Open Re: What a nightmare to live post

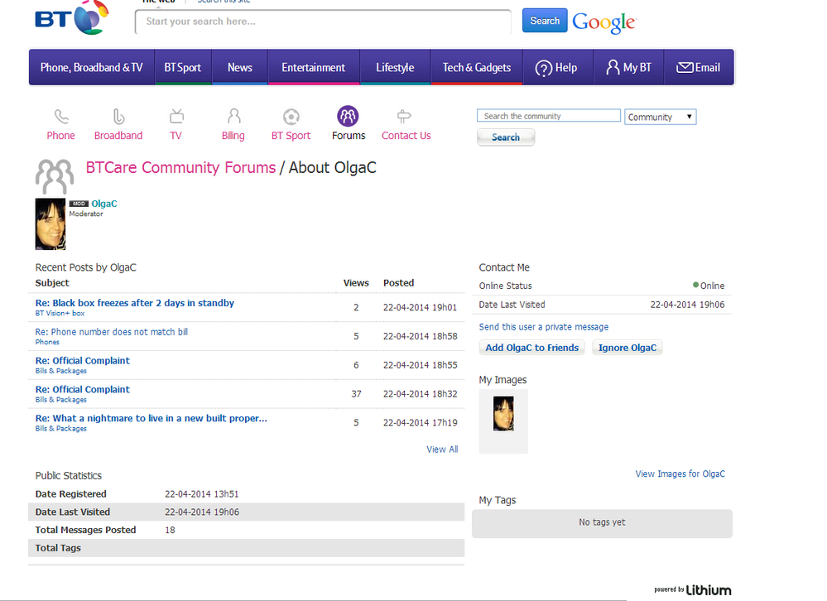151,418
